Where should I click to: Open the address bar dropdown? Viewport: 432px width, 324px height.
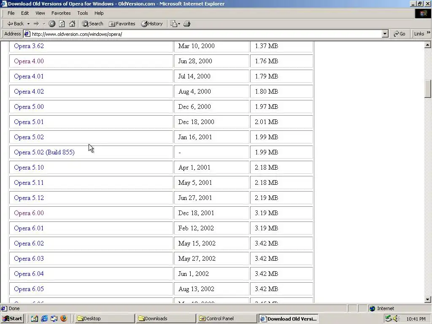pyautogui.click(x=385, y=34)
